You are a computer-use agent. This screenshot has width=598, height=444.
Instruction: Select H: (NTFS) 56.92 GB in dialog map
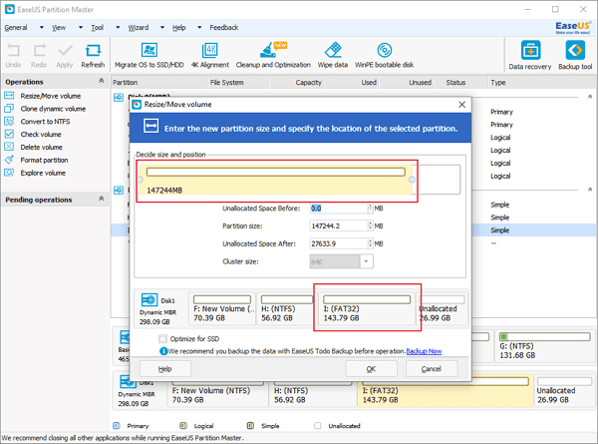click(x=286, y=308)
